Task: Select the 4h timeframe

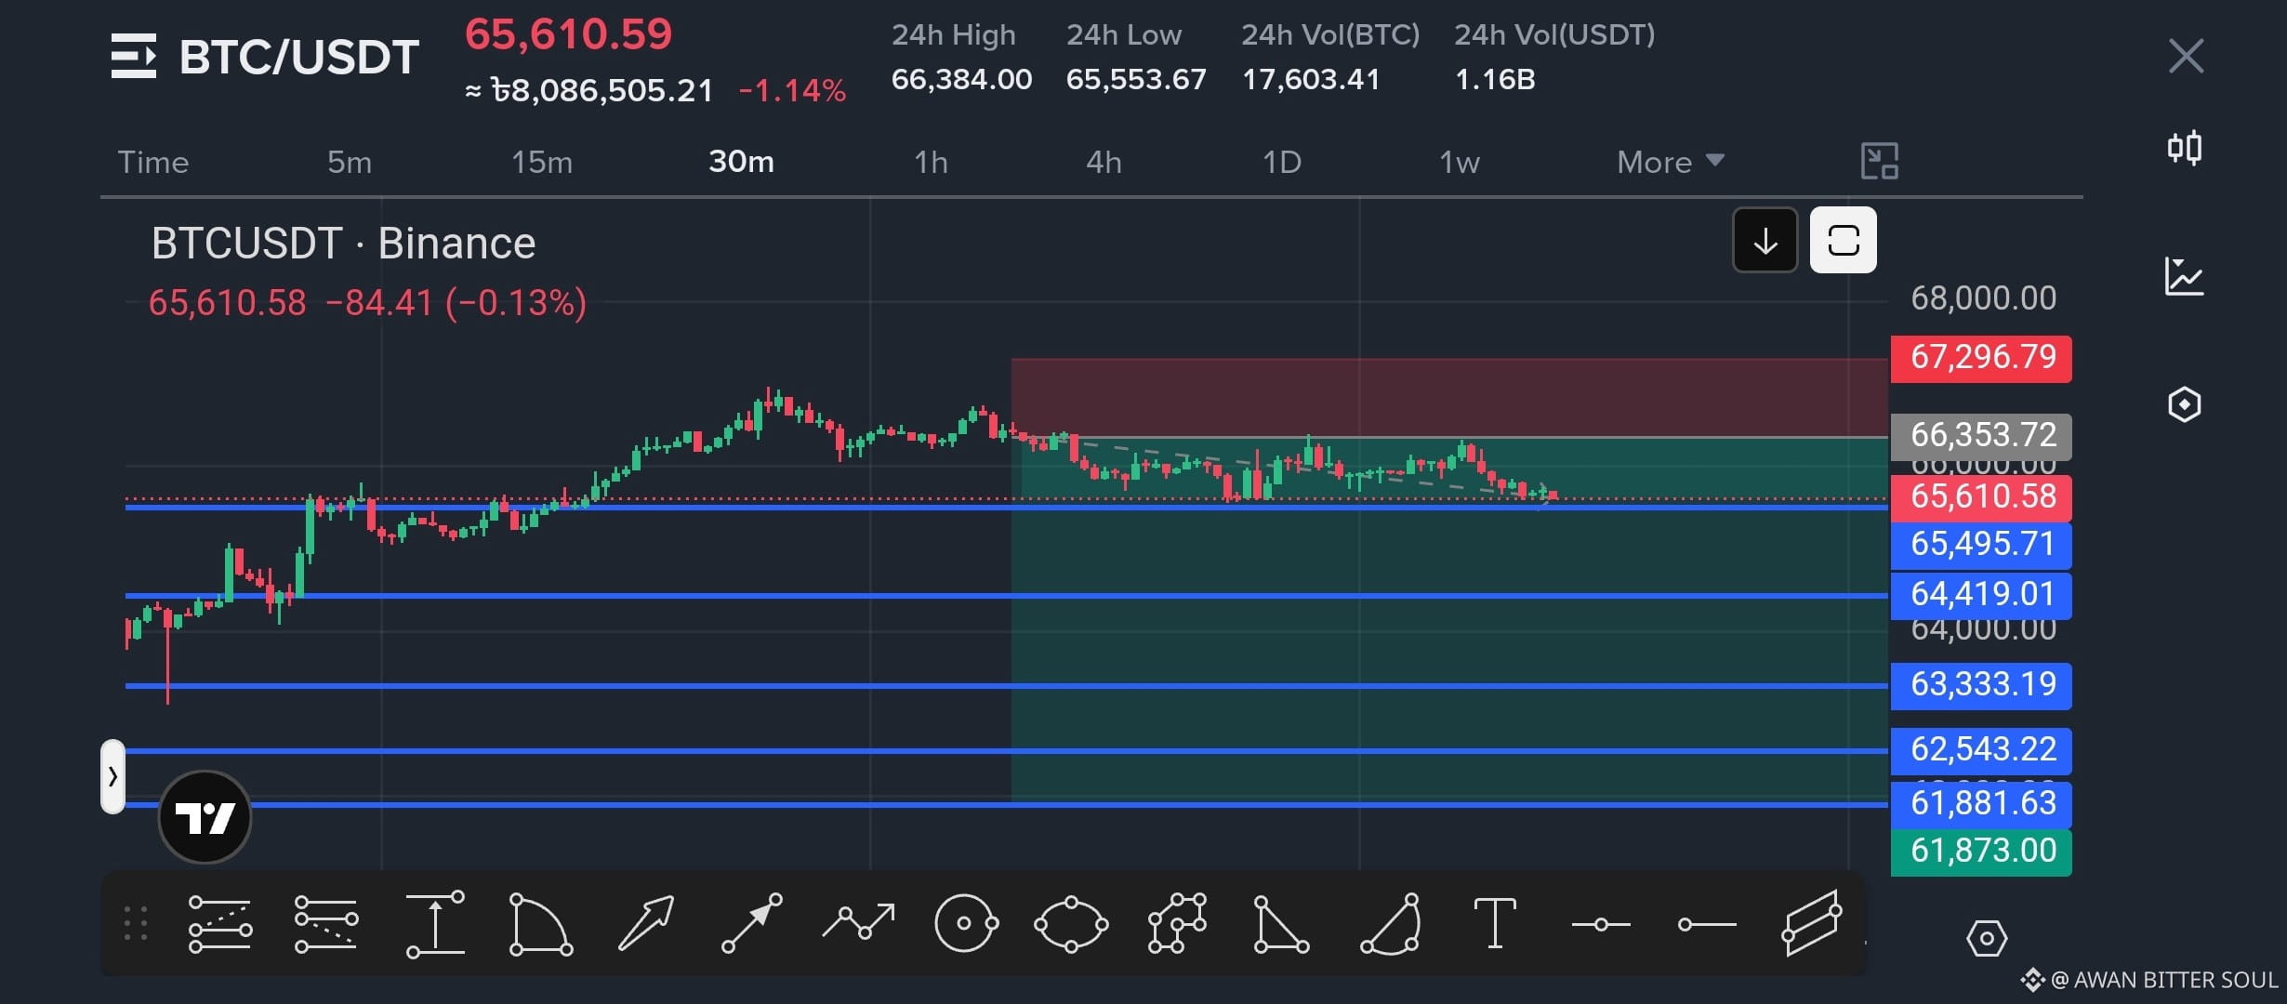Action: pos(1104,163)
